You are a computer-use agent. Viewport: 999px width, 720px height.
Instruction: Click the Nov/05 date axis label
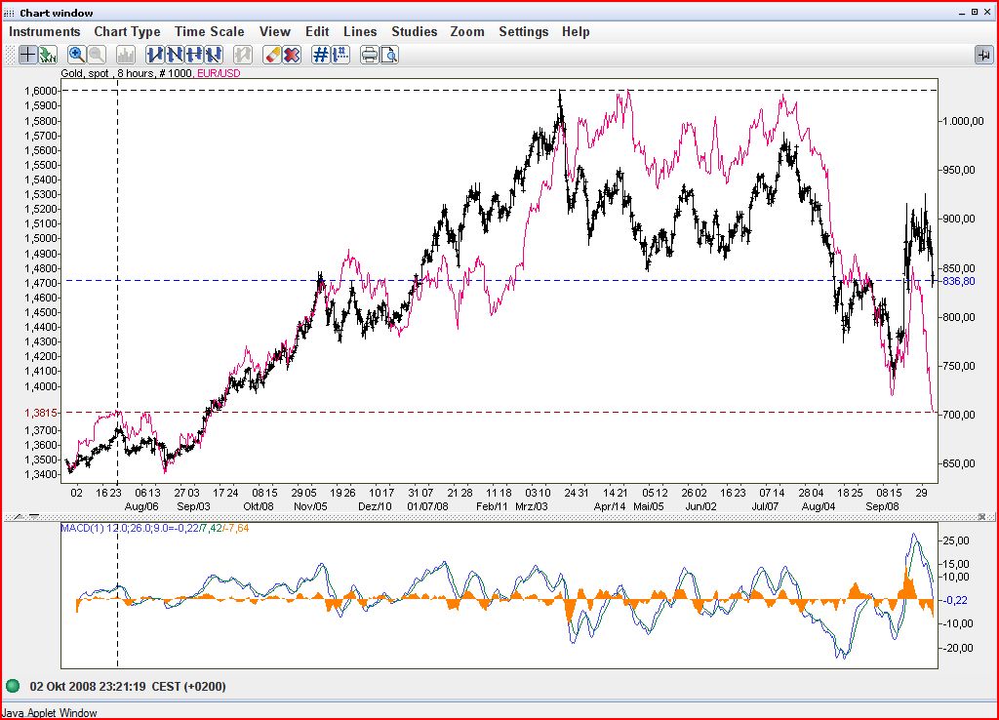point(310,506)
